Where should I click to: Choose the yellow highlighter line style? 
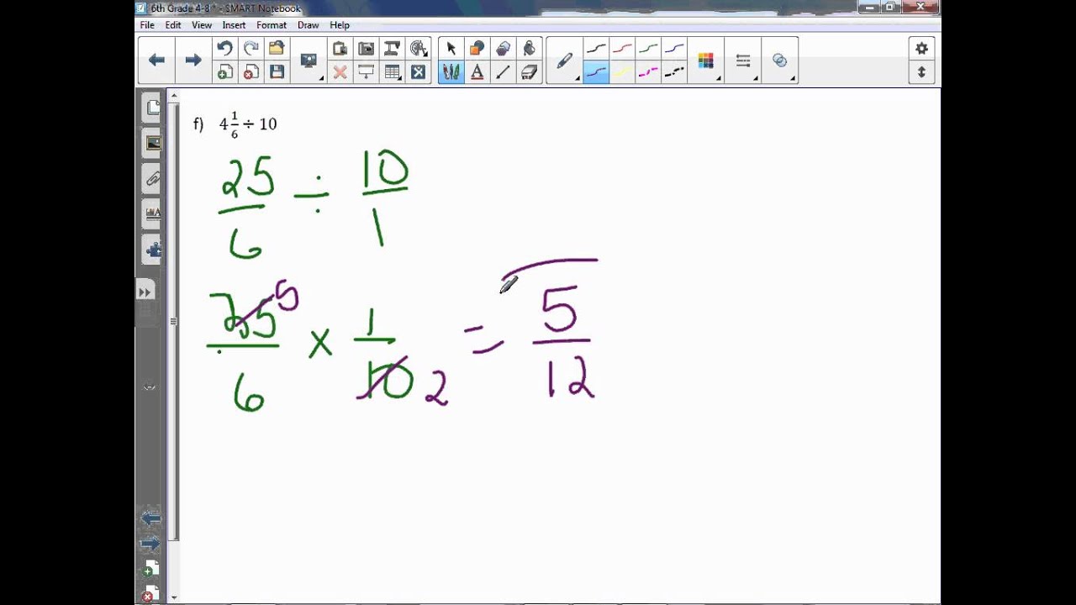[x=622, y=72]
